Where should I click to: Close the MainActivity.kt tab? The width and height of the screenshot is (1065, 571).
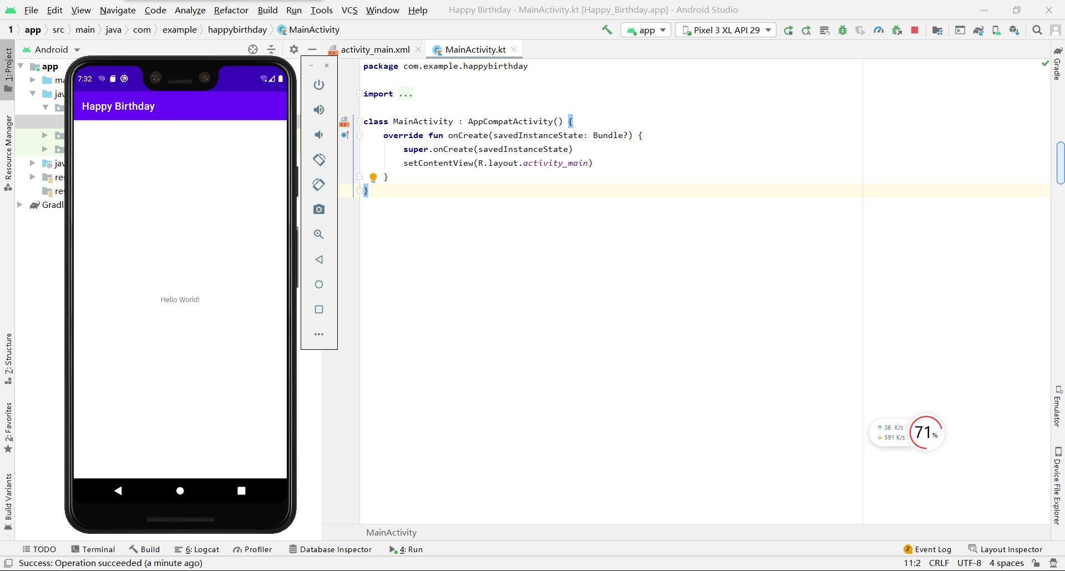pos(514,49)
